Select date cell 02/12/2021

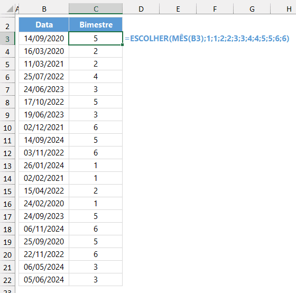coord(44,127)
